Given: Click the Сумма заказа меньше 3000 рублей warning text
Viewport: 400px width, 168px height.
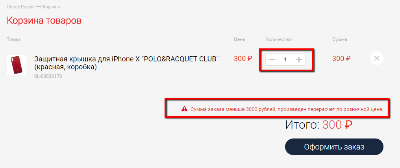Looking at the screenshot, I should point(287,109).
